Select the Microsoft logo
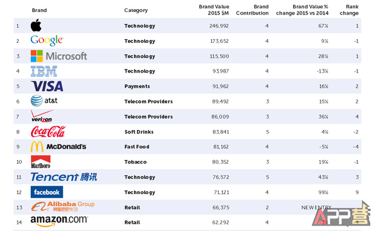378x231 pixels. coord(59,56)
